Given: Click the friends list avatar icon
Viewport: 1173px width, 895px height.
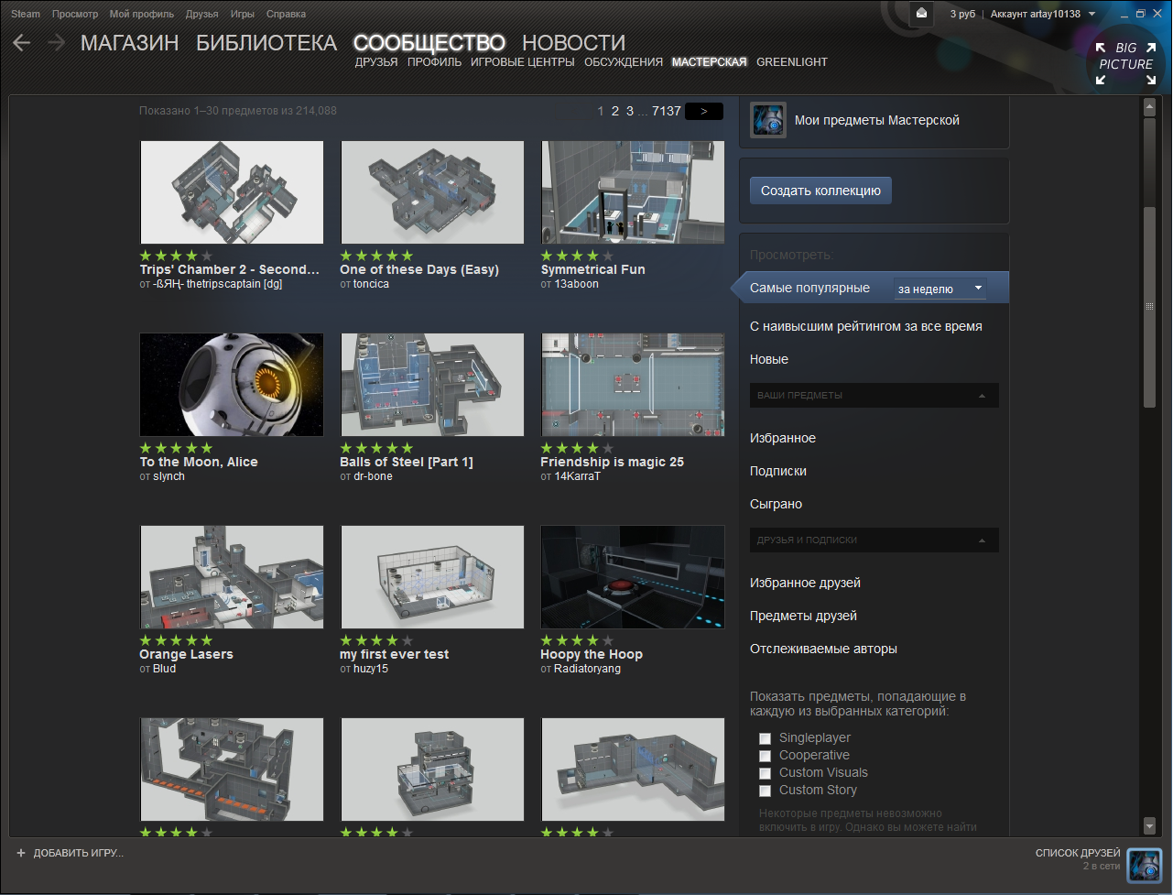Looking at the screenshot, I should pyautogui.click(x=1145, y=865).
